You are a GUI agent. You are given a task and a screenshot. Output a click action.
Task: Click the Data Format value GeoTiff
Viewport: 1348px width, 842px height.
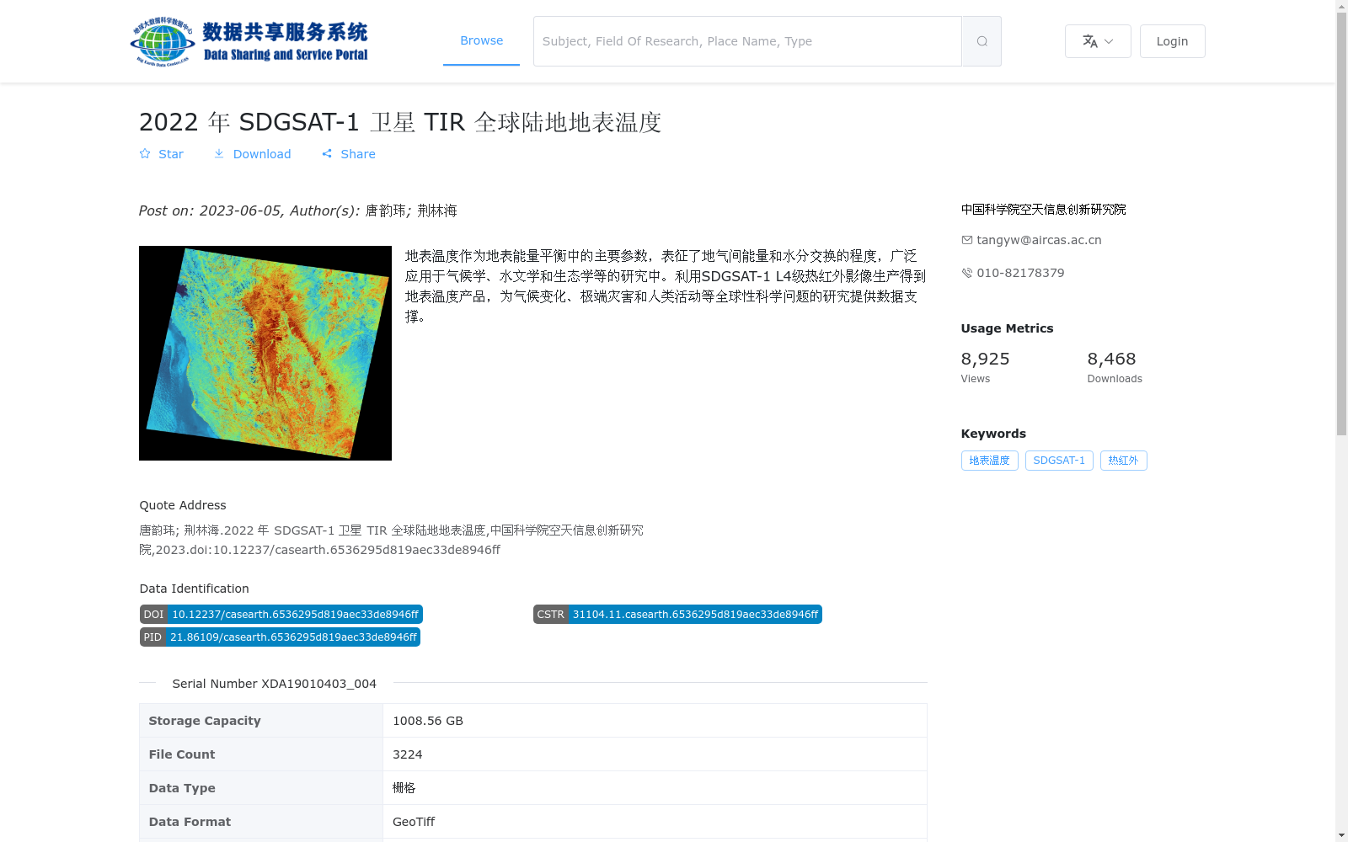tap(414, 822)
